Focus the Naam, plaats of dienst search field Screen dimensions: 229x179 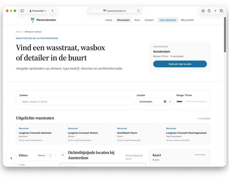coord(77,102)
